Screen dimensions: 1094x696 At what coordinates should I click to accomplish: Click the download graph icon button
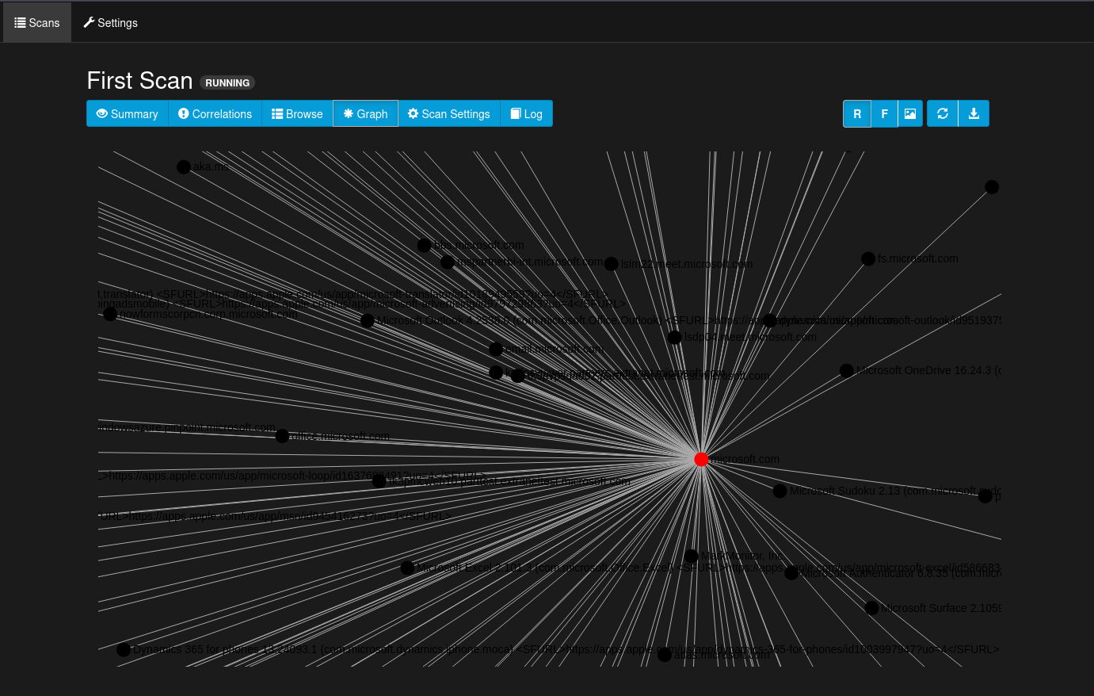974,113
